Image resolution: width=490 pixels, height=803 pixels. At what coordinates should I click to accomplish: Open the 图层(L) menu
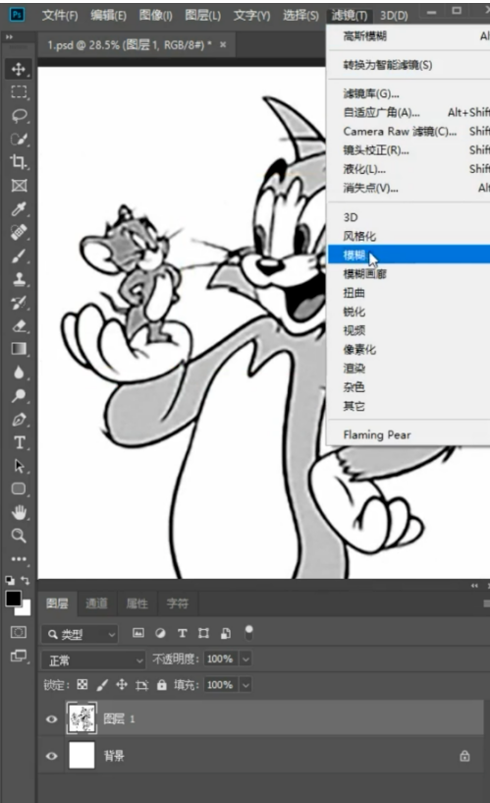(x=202, y=15)
